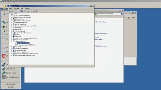Image resolution: width=161 pixels, height=90 pixels.
Task: Open the Действие menu
Action: click(x=16, y=8)
